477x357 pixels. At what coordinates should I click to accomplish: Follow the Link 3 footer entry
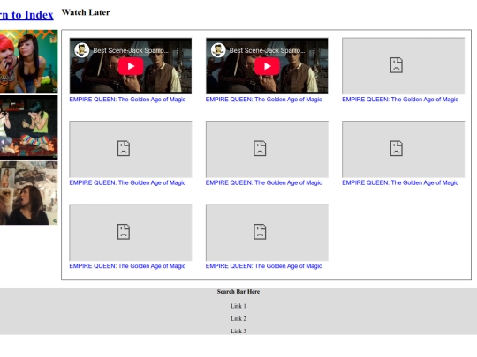coord(238,331)
